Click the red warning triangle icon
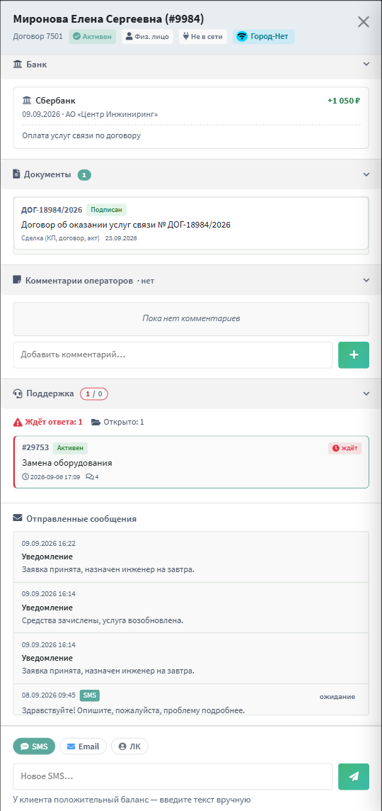 (18, 422)
